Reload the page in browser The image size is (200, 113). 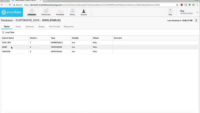point(10,5)
